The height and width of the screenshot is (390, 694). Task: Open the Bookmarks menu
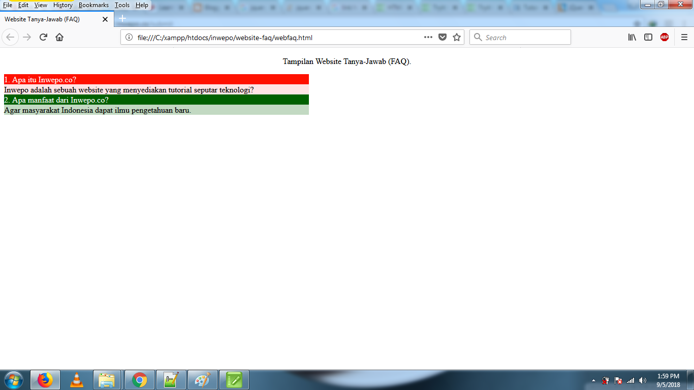[x=93, y=5]
